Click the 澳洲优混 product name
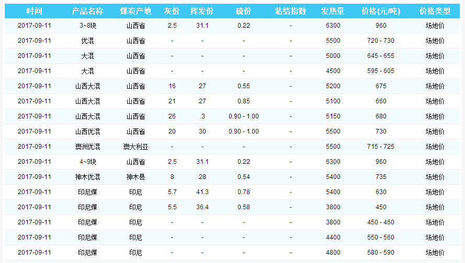 click(x=87, y=147)
